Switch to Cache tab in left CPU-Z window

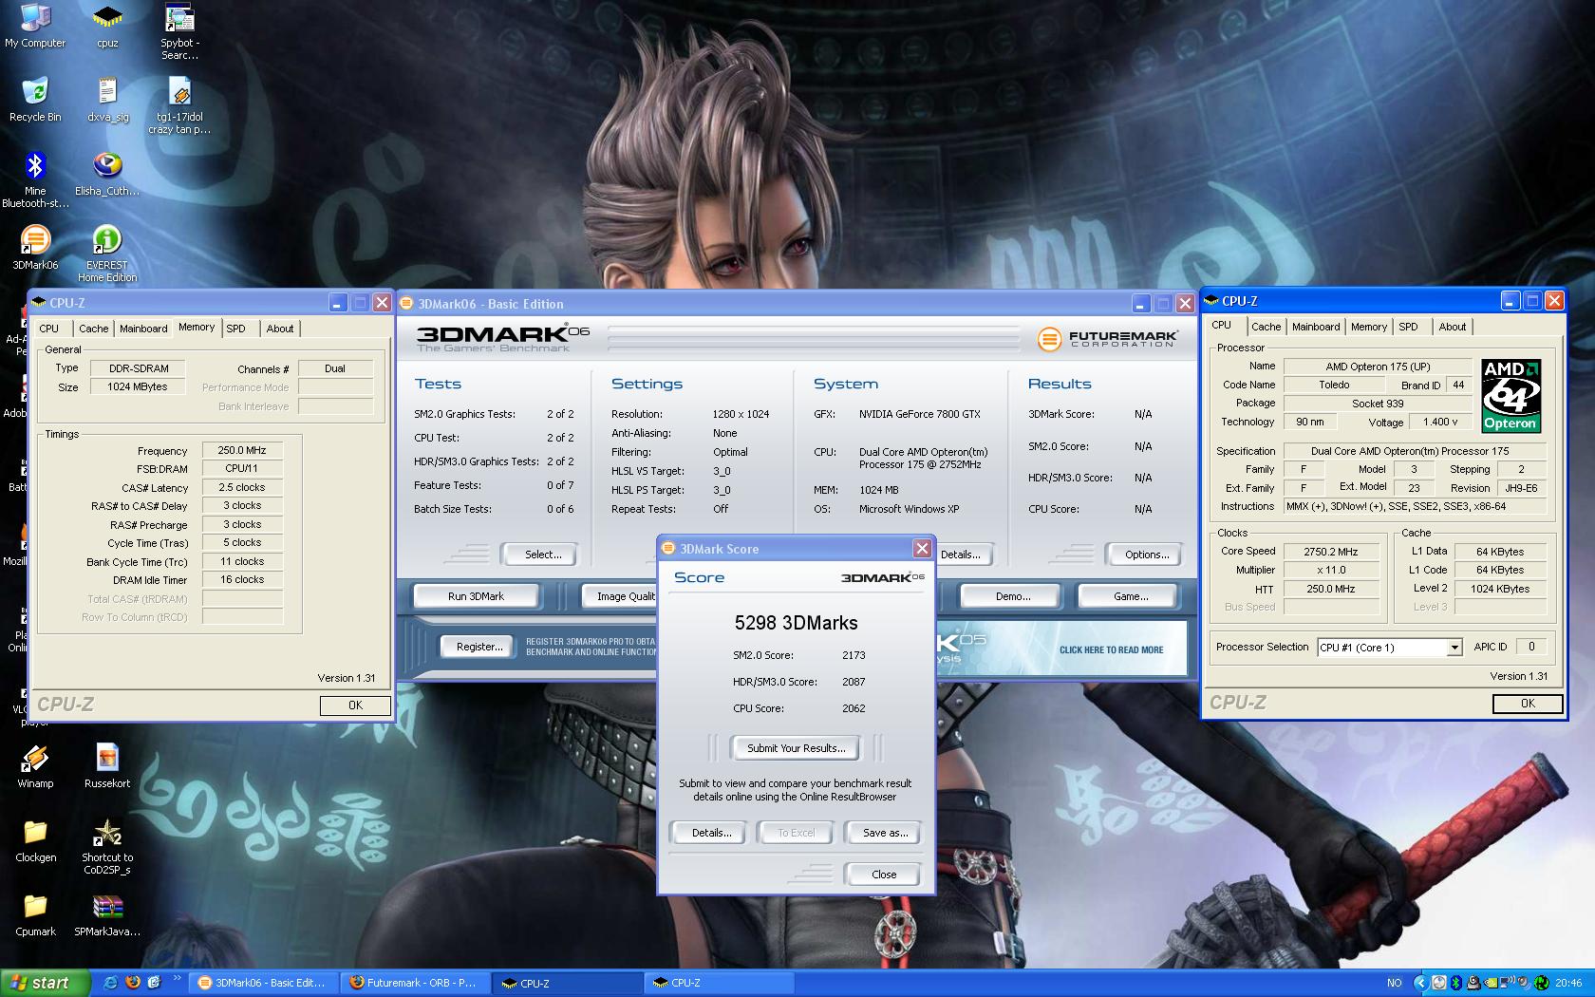(93, 329)
